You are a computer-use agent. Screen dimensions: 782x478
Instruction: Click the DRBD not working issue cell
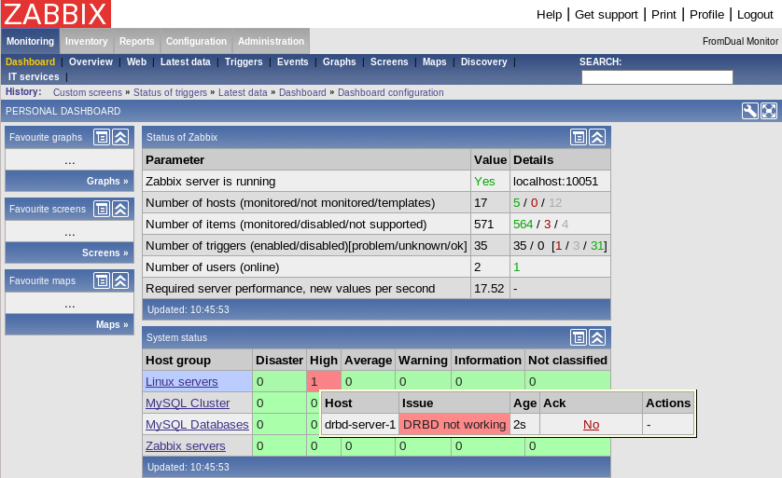point(454,425)
